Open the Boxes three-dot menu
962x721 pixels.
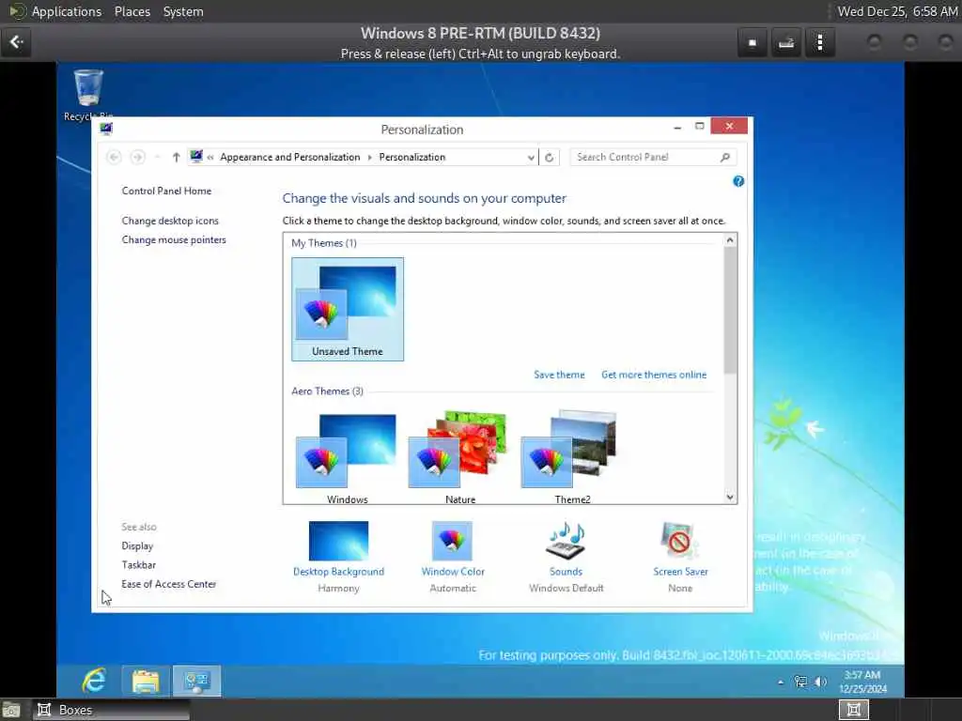point(819,43)
